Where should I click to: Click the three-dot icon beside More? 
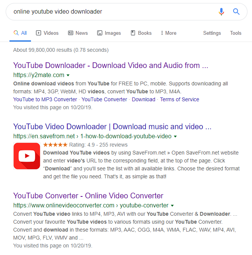coord(162,33)
